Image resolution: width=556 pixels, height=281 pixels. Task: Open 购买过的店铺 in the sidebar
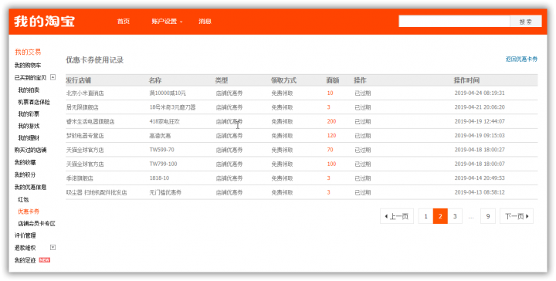[x=30, y=151]
